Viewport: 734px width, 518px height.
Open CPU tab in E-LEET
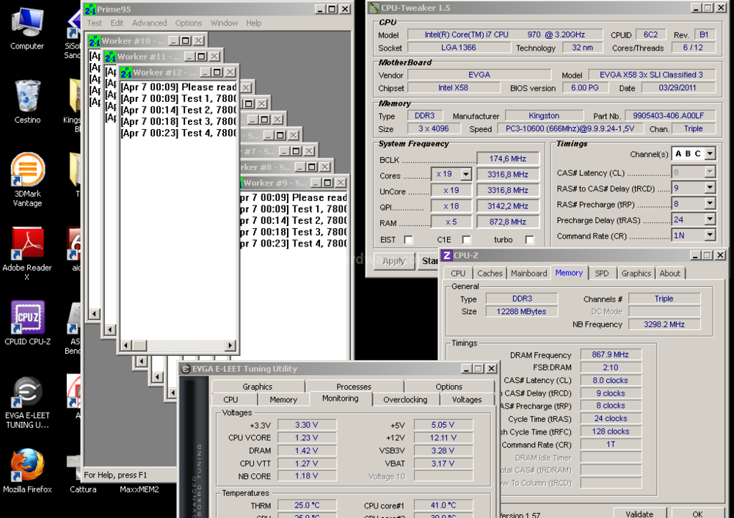tap(230, 400)
